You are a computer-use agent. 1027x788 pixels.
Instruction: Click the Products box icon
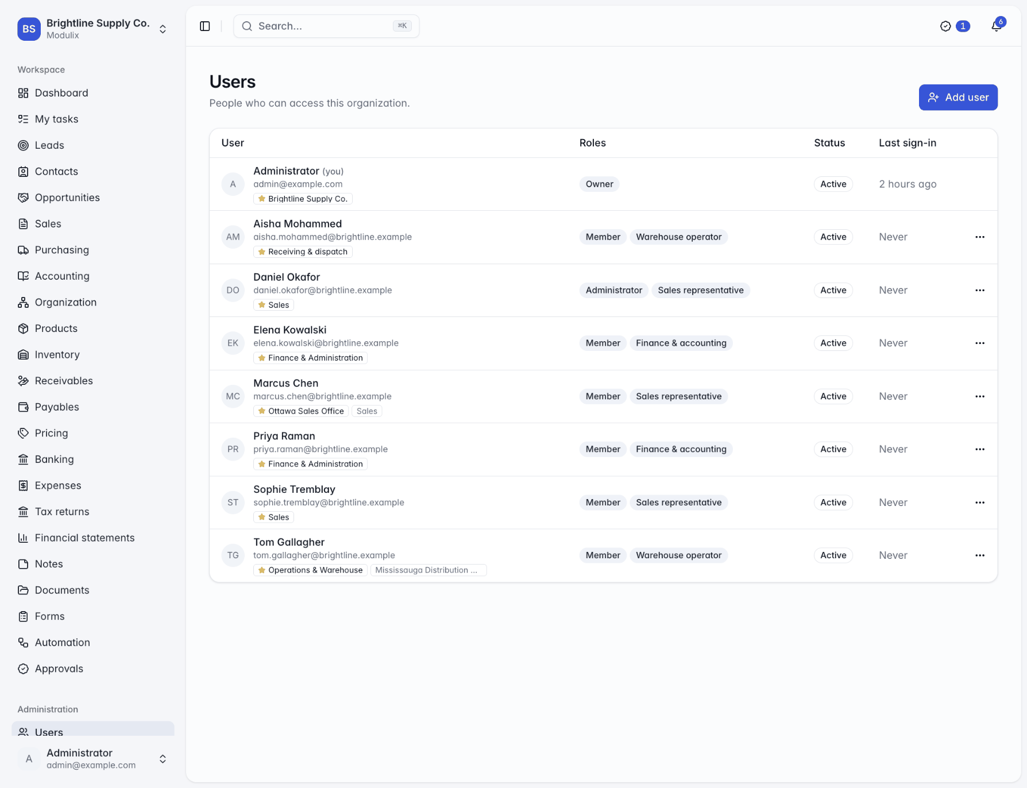[x=23, y=329]
